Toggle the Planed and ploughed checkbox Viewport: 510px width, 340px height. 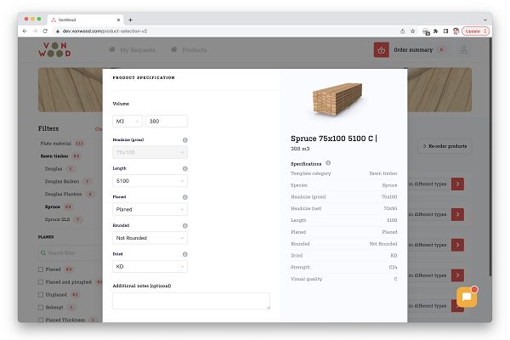pos(41,282)
